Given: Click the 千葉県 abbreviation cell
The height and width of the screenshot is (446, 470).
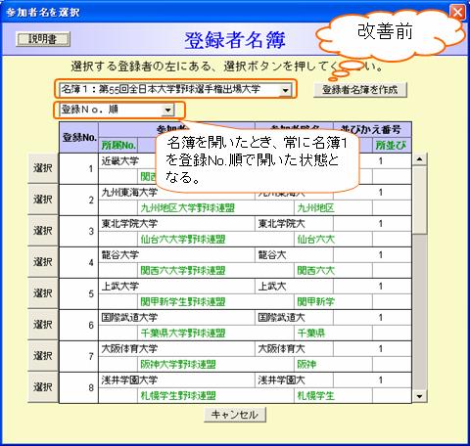Looking at the screenshot, I should (x=333, y=333).
